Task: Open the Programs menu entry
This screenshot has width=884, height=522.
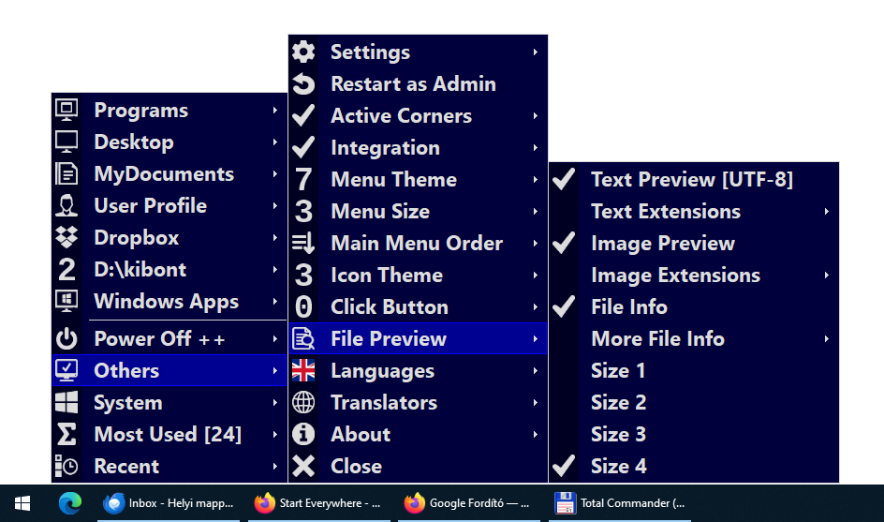Action: (x=140, y=111)
